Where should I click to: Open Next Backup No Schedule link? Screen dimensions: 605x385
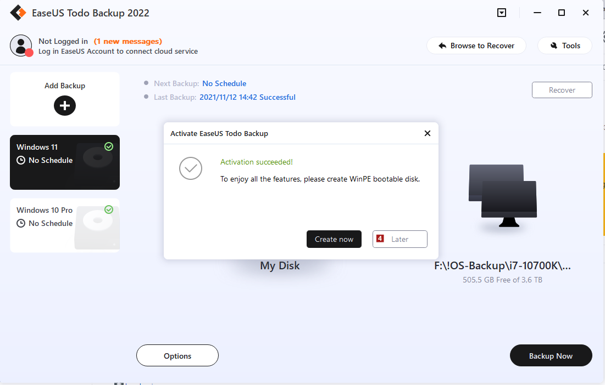point(224,83)
